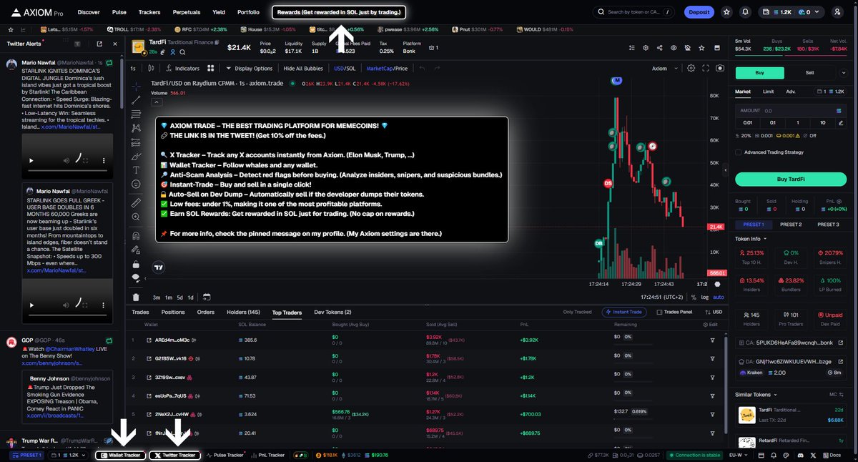Toggle USD display in traders table
The width and height of the screenshot is (858, 462).
click(713, 312)
